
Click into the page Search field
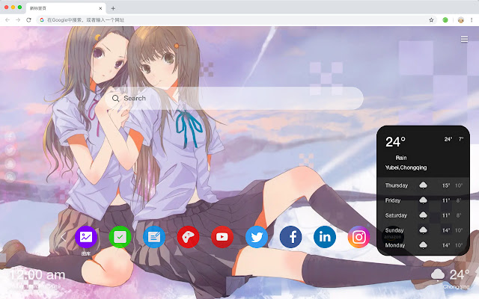234,98
